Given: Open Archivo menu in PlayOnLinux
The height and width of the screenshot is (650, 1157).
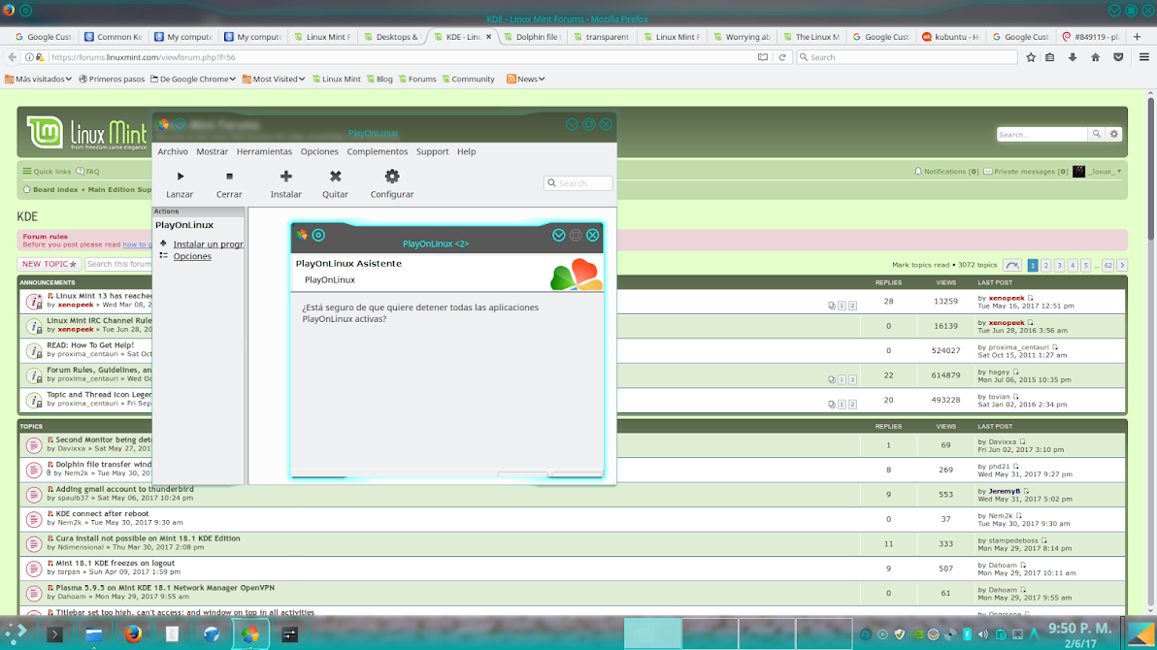Looking at the screenshot, I should point(173,151).
